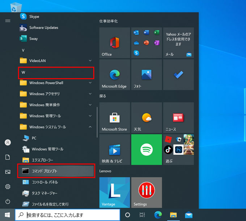This screenshot has width=246, height=221.
Task: Launch the Spotify tile
Action: click(147, 150)
